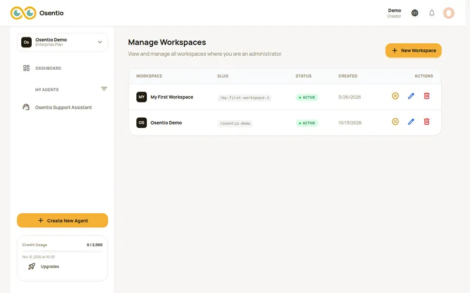Click the MY workspace avatar badge
The height and width of the screenshot is (293, 470).
click(142, 97)
